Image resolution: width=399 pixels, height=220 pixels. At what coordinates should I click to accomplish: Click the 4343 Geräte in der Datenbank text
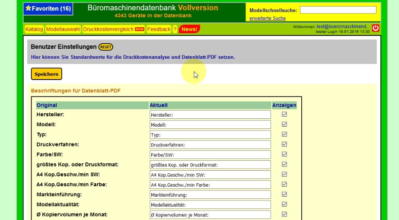coord(153,16)
